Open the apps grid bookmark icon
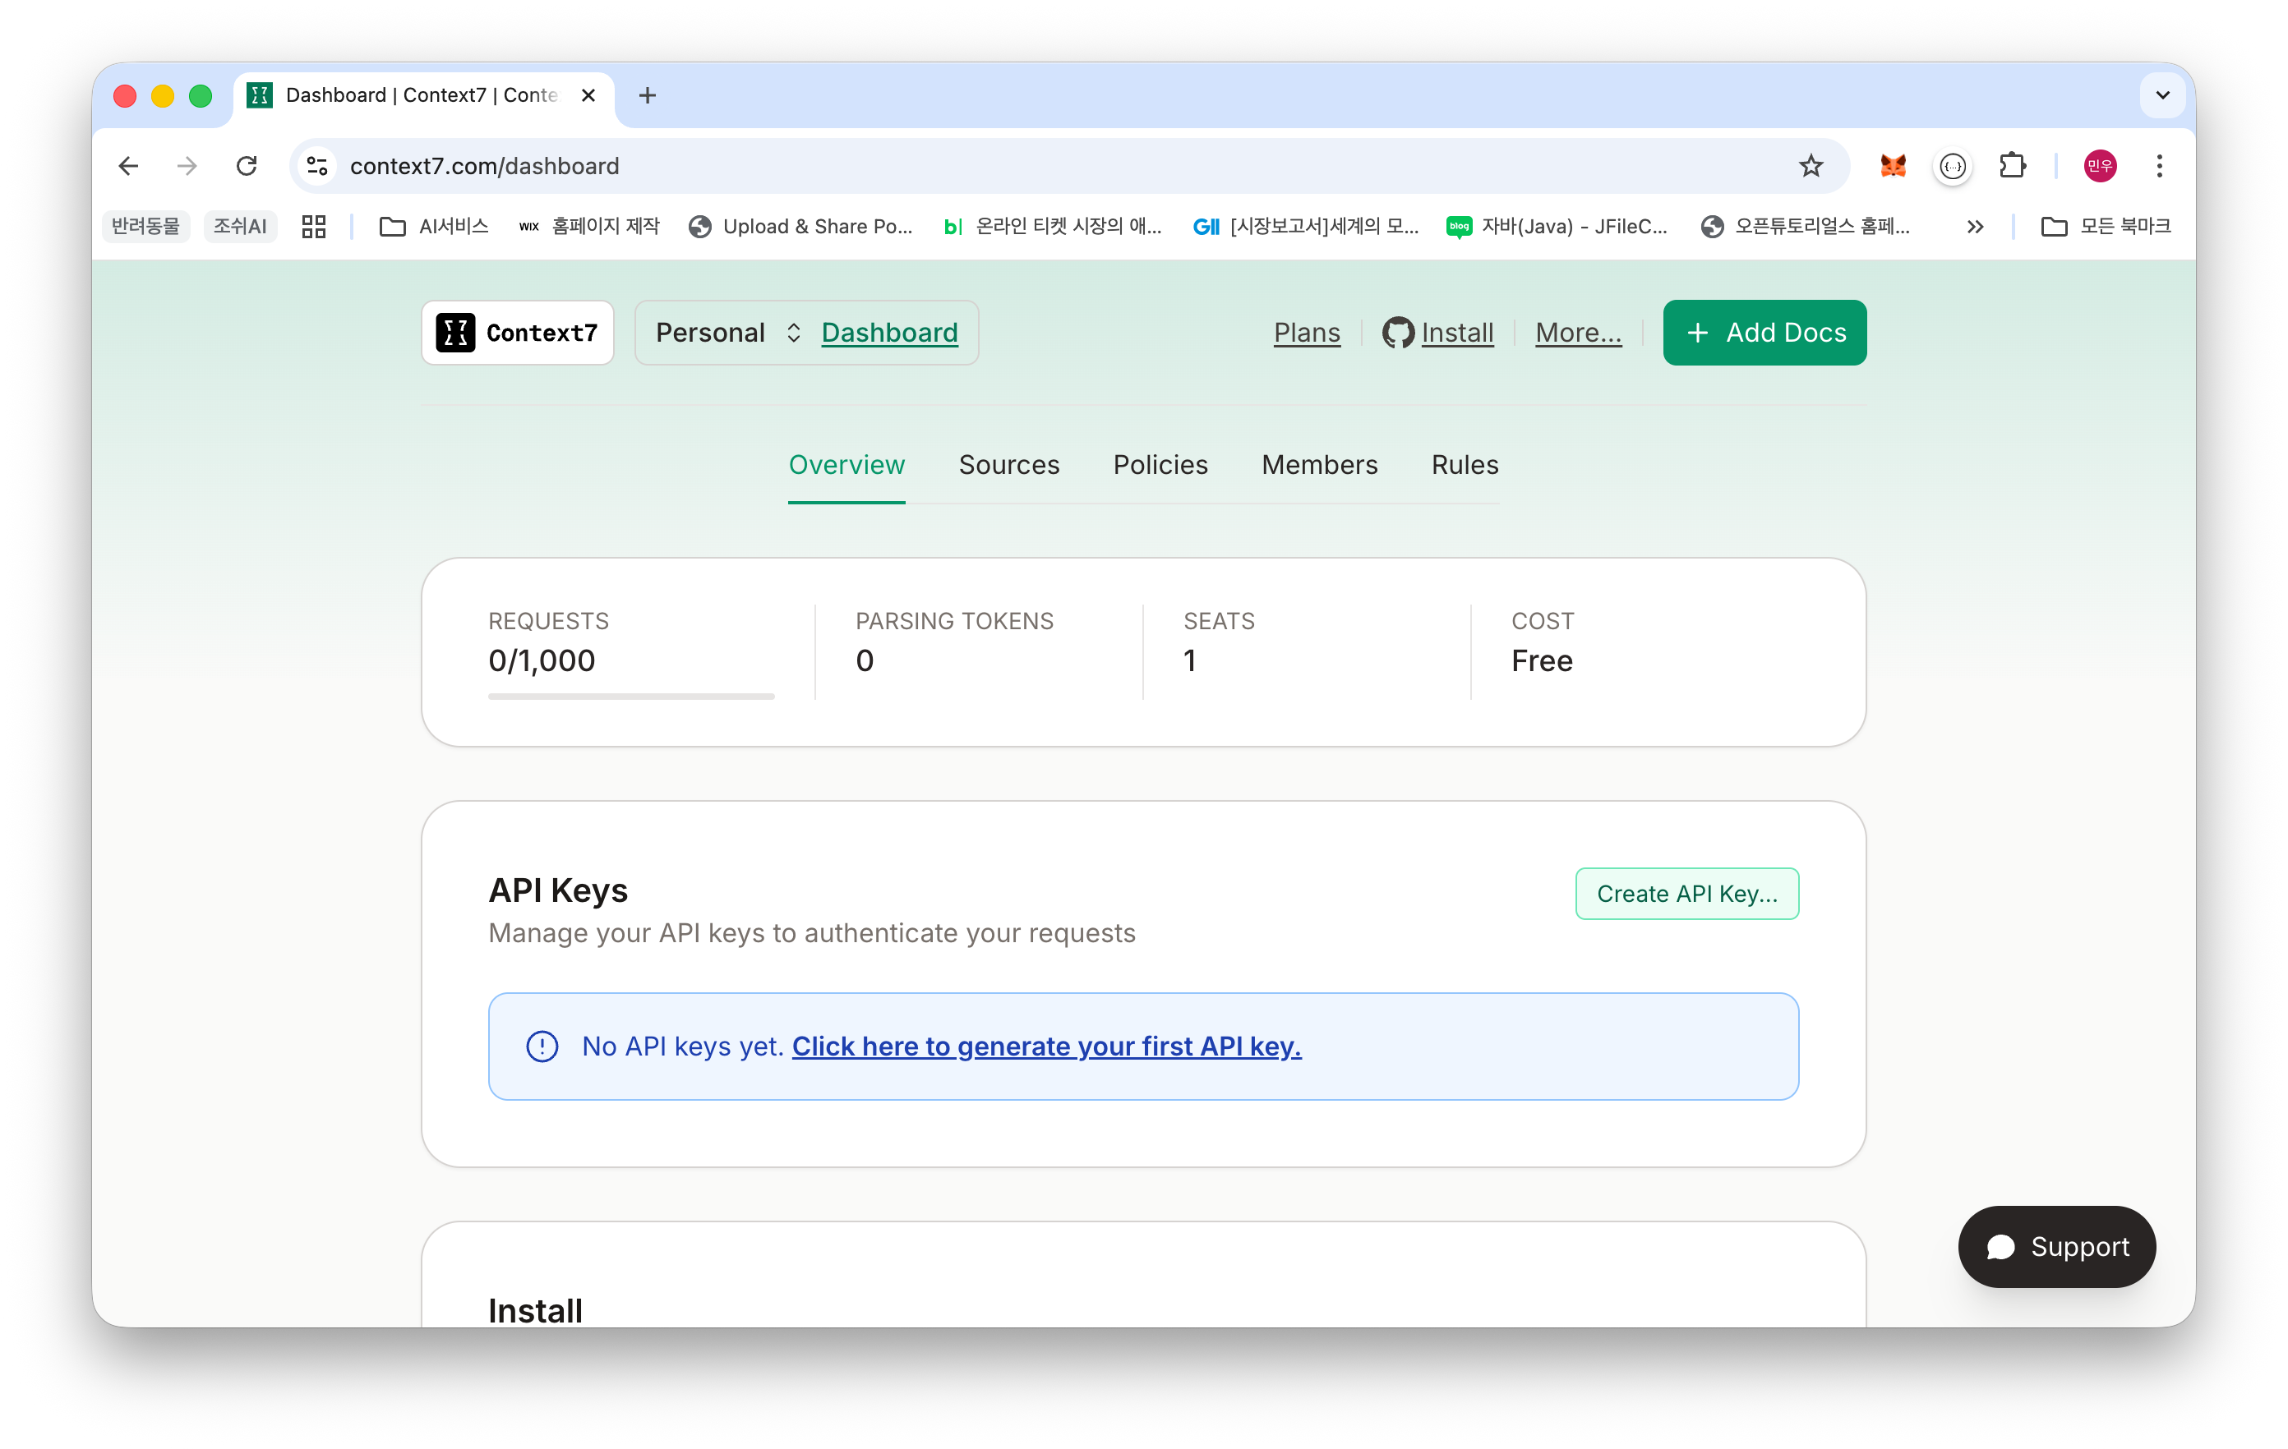Image resolution: width=2288 pixels, height=1449 pixels. tap(314, 226)
